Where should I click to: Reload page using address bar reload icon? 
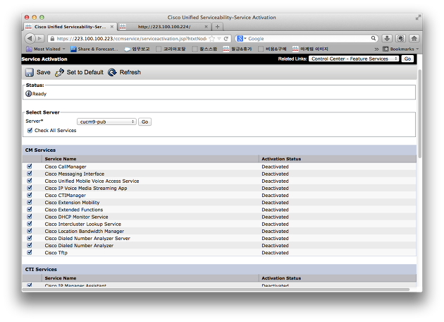[x=226, y=39]
